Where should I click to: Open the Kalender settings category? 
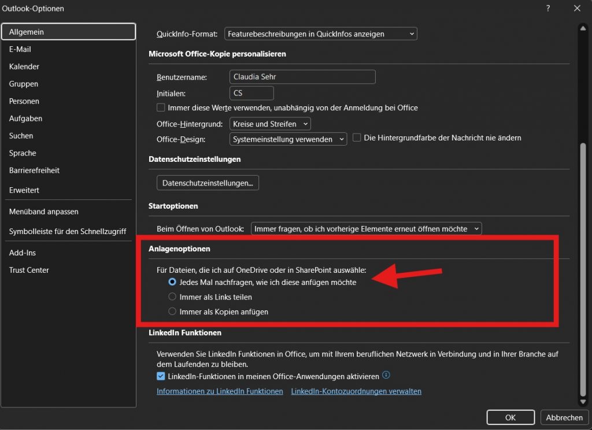tap(24, 66)
